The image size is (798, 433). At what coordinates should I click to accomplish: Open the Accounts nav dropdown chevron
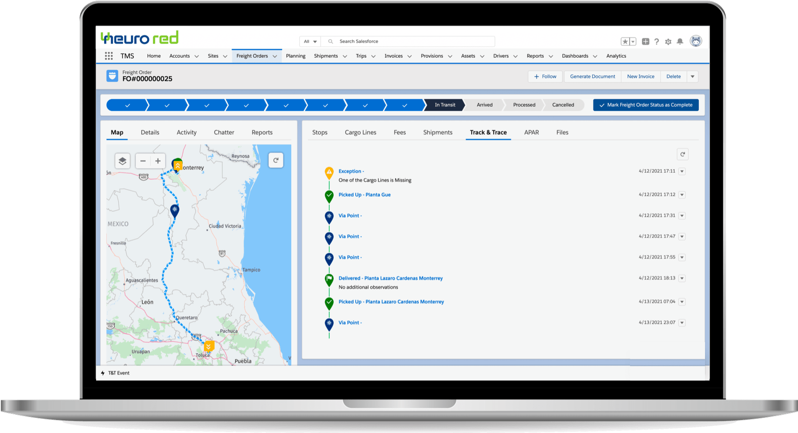coord(196,56)
